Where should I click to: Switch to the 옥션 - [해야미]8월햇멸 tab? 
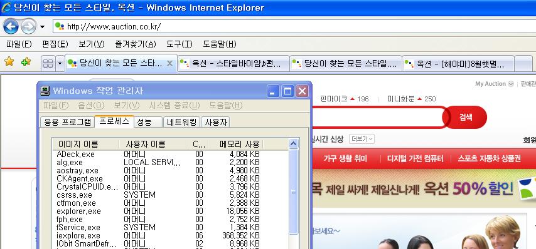tap(458, 63)
